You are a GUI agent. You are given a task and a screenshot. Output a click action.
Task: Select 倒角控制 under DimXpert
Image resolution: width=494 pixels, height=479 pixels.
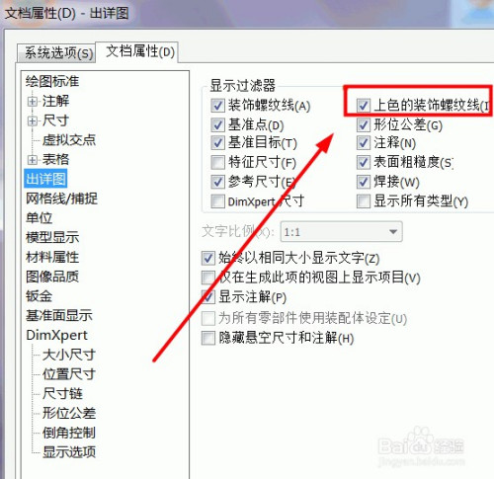point(69,433)
